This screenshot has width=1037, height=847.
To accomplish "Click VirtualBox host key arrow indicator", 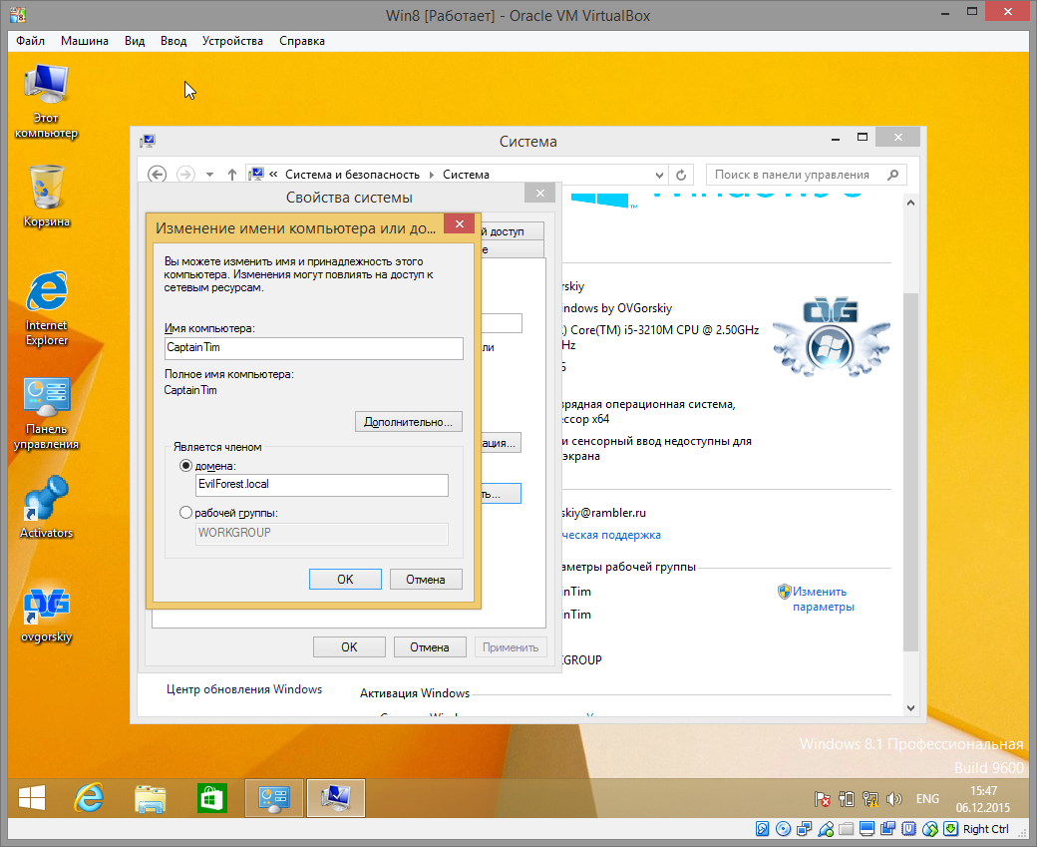I will [x=951, y=829].
